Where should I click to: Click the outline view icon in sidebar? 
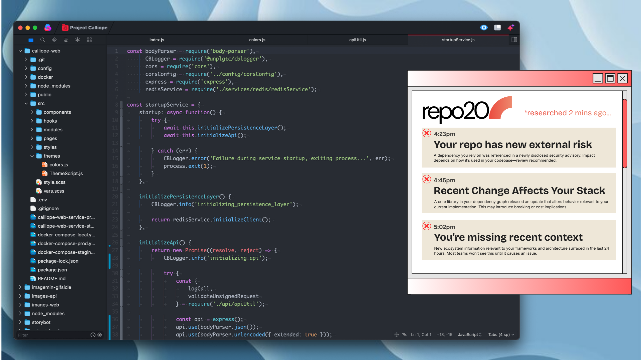(x=66, y=40)
